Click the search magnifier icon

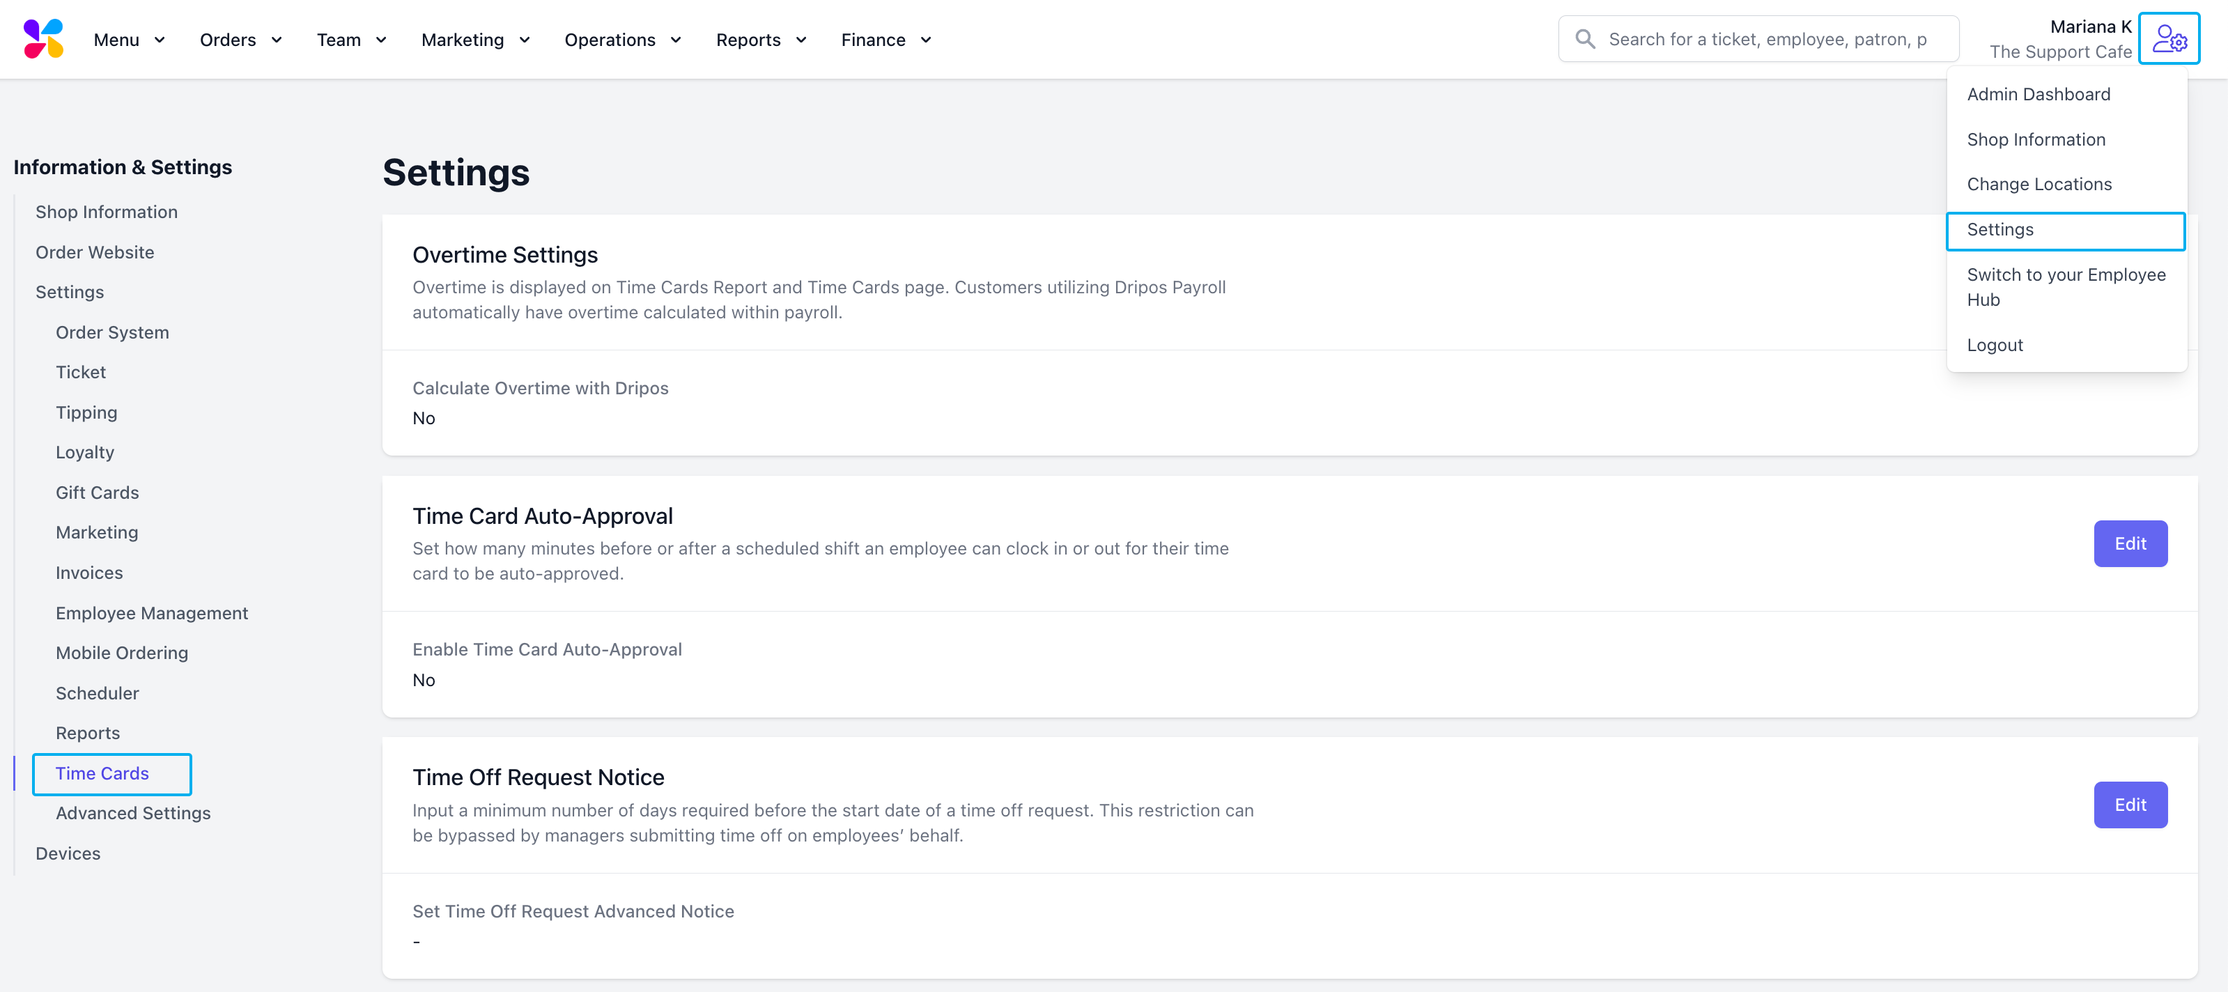pos(1584,39)
